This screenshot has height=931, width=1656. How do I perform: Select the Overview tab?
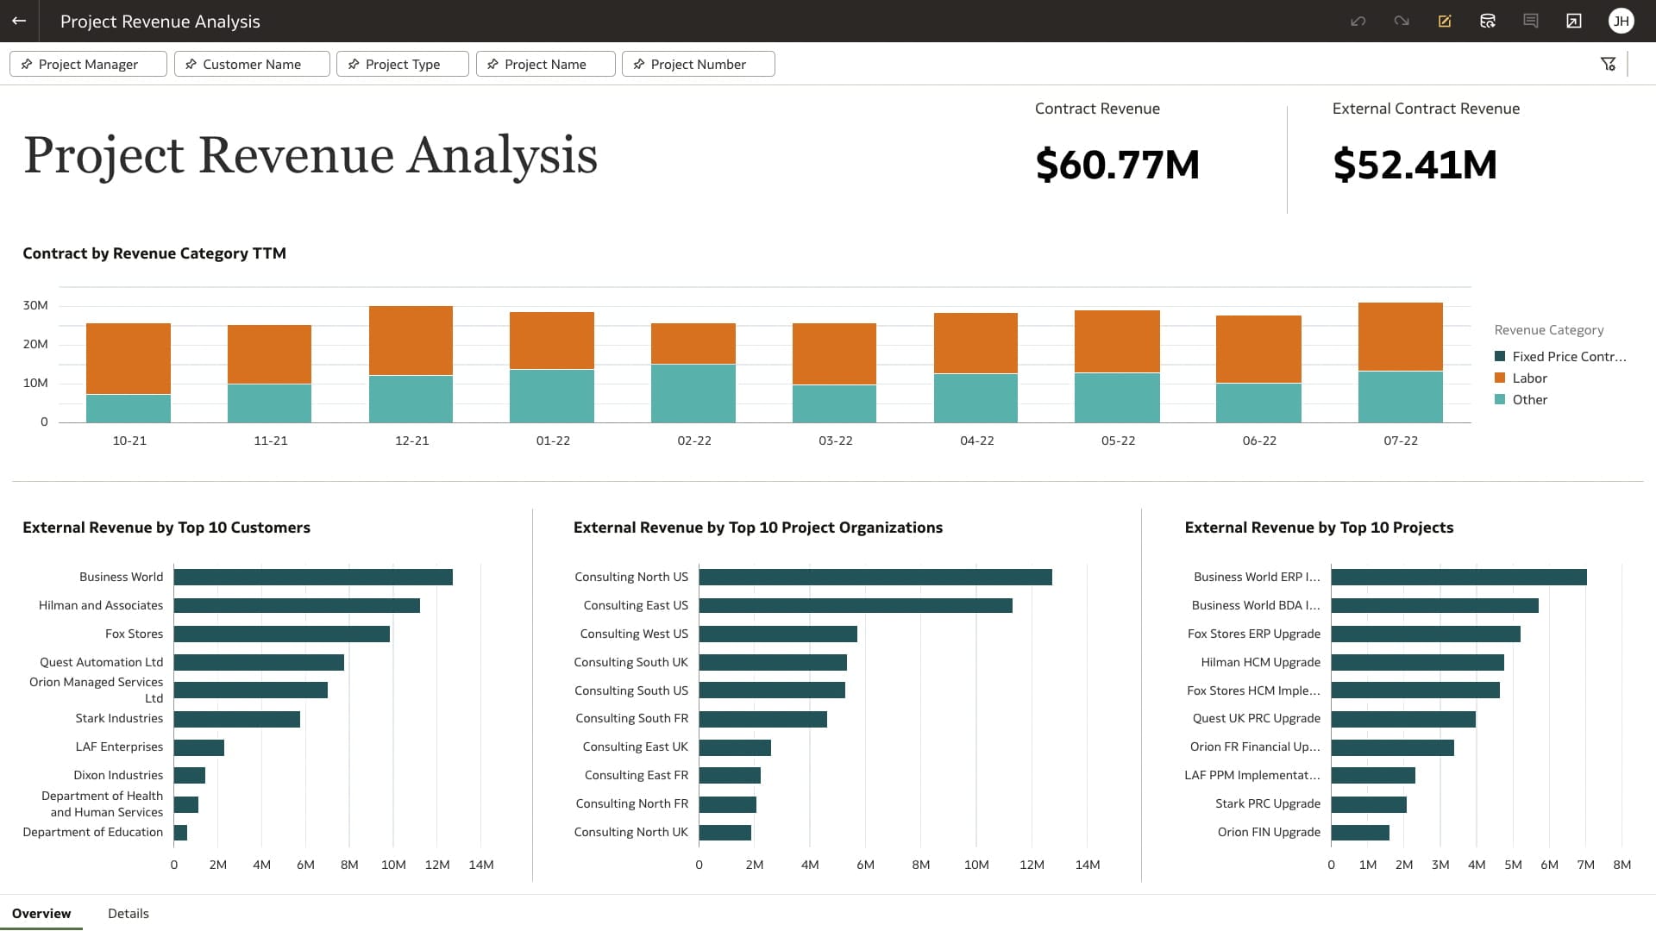[x=41, y=913]
